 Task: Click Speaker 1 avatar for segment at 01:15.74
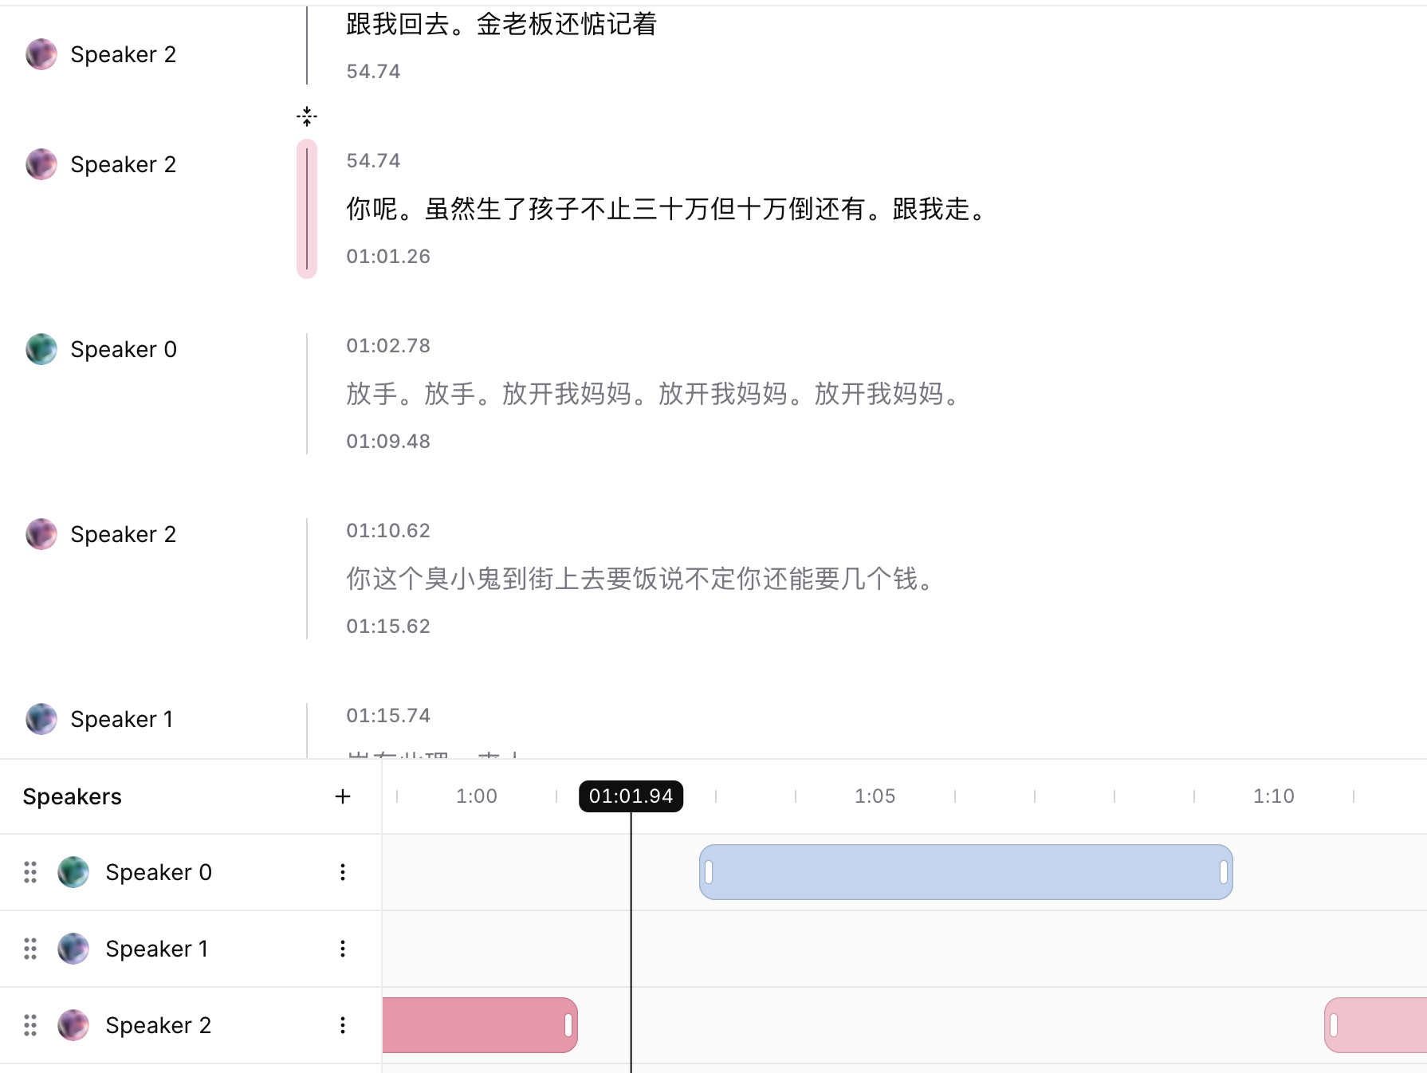[41, 719]
